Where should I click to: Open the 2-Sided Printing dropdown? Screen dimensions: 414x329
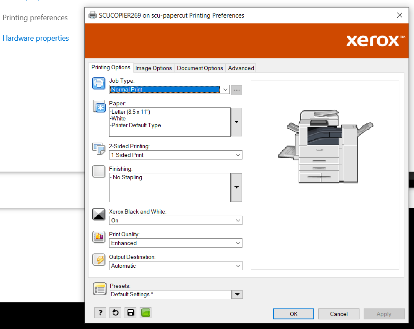(x=238, y=155)
